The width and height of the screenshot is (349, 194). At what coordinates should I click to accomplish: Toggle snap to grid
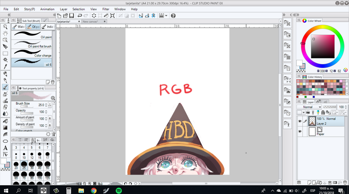(153, 16)
